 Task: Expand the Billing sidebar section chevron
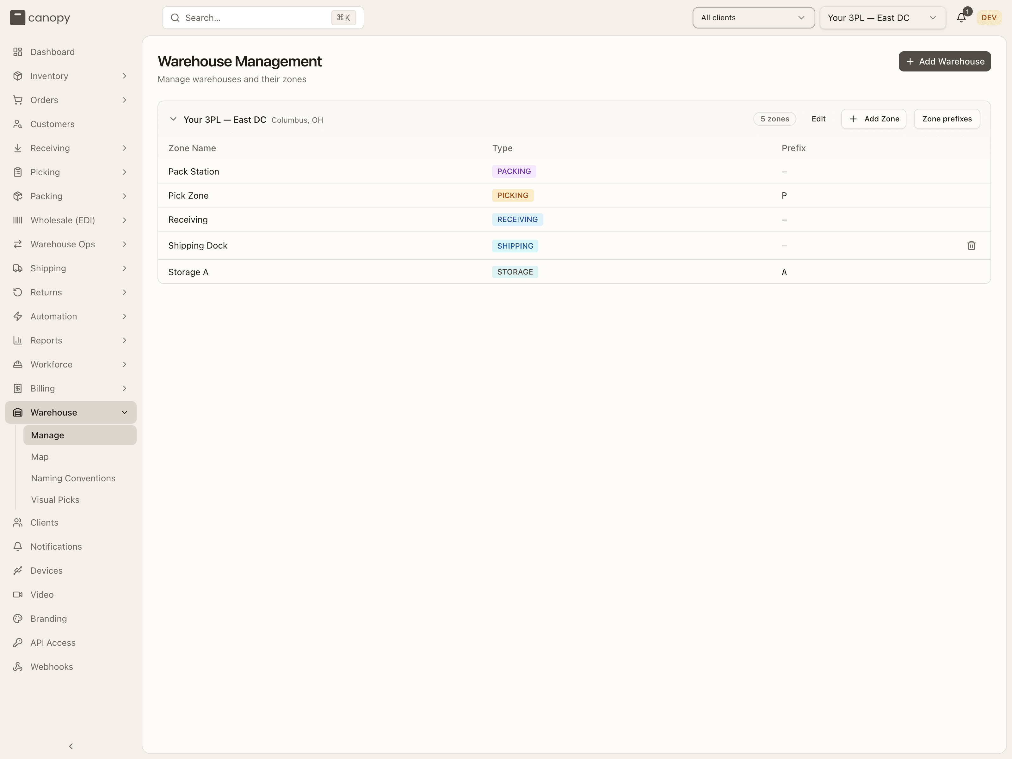coord(124,388)
